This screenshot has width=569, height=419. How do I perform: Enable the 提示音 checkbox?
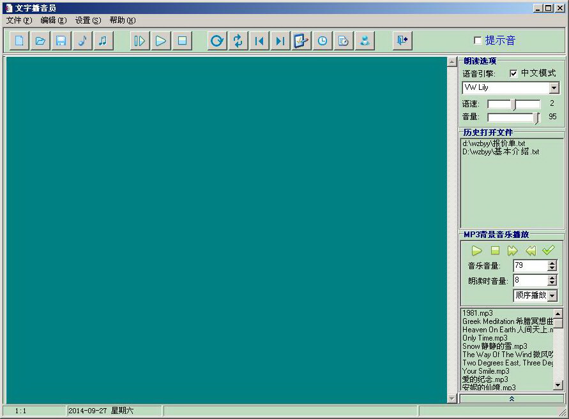point(478,40)
